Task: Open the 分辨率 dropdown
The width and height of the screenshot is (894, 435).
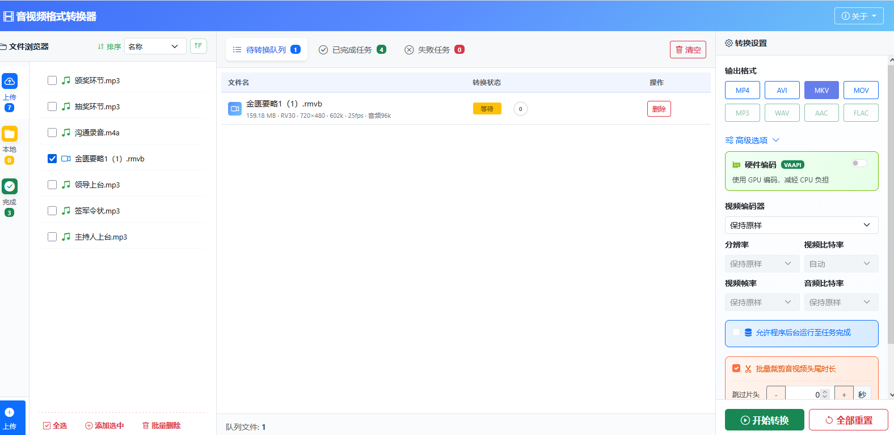Action: click(x=762, y=263)
